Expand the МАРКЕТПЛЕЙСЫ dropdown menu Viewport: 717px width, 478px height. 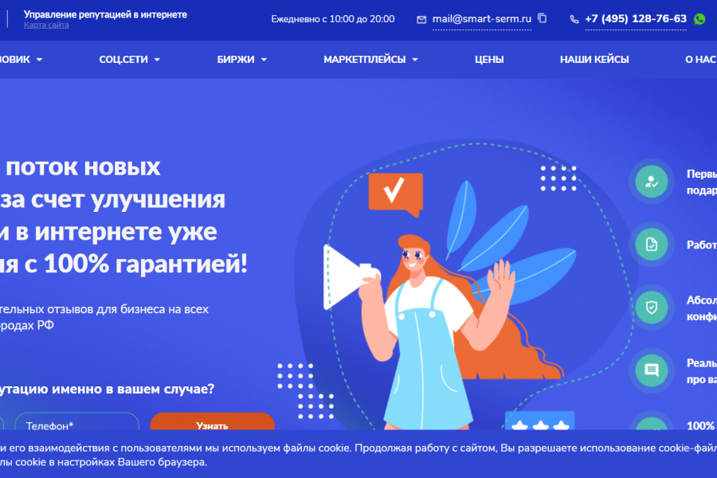pos(370,60)
